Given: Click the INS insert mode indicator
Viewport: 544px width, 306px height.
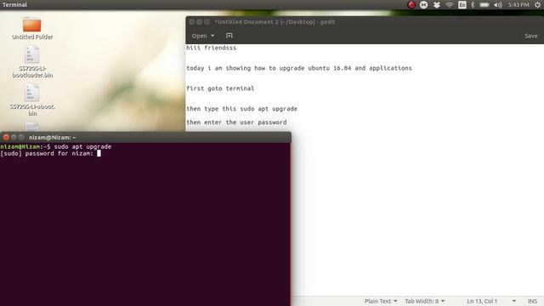Looking at the screenshot, I should 532,301.
